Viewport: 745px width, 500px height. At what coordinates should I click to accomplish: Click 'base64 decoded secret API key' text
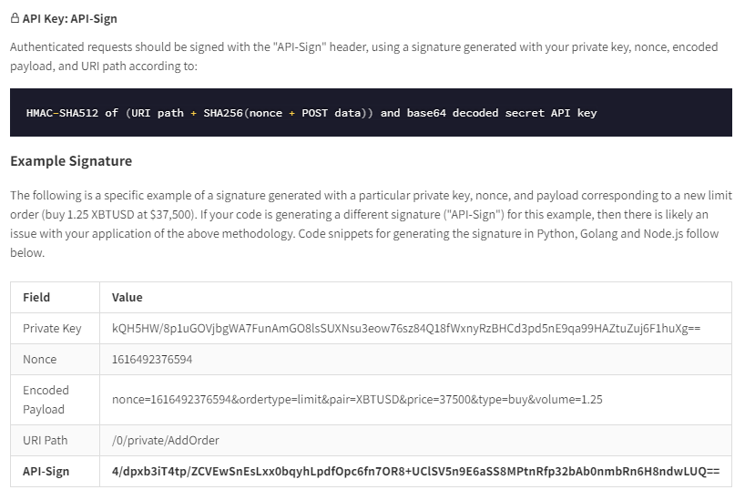click(502, 113)
